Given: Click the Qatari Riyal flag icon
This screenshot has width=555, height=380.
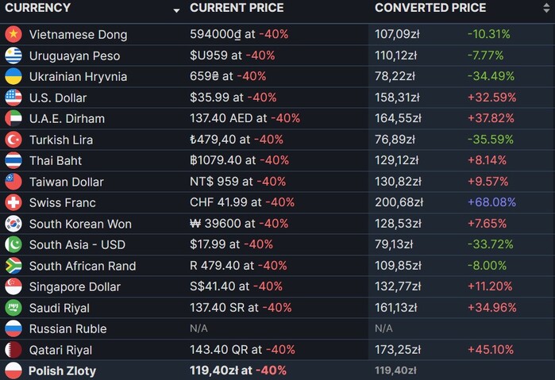Looking at the screenshot, I should pyautogui.click(x=13, y=350).
